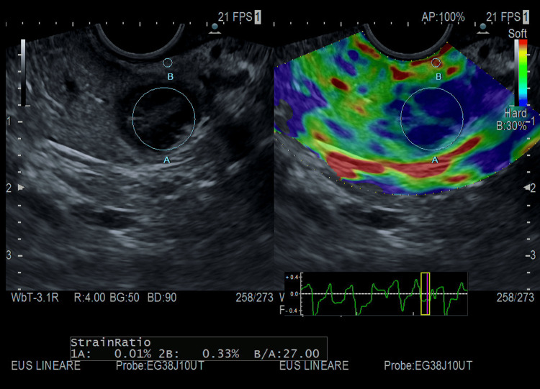The image size is (540, 389).
Task: Click small ROI circle B on the B-mode image
Action: pos(167,63)
